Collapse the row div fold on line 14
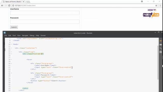The image size is (163, 92). pyautogui.click(x=11, y=52)
